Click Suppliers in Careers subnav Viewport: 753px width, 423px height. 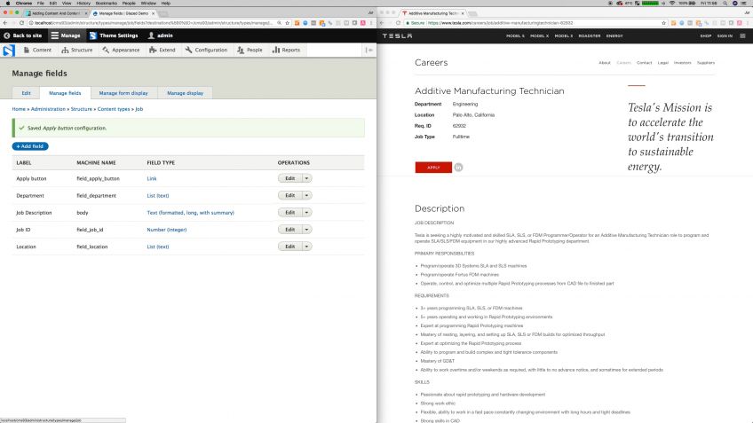705,63
